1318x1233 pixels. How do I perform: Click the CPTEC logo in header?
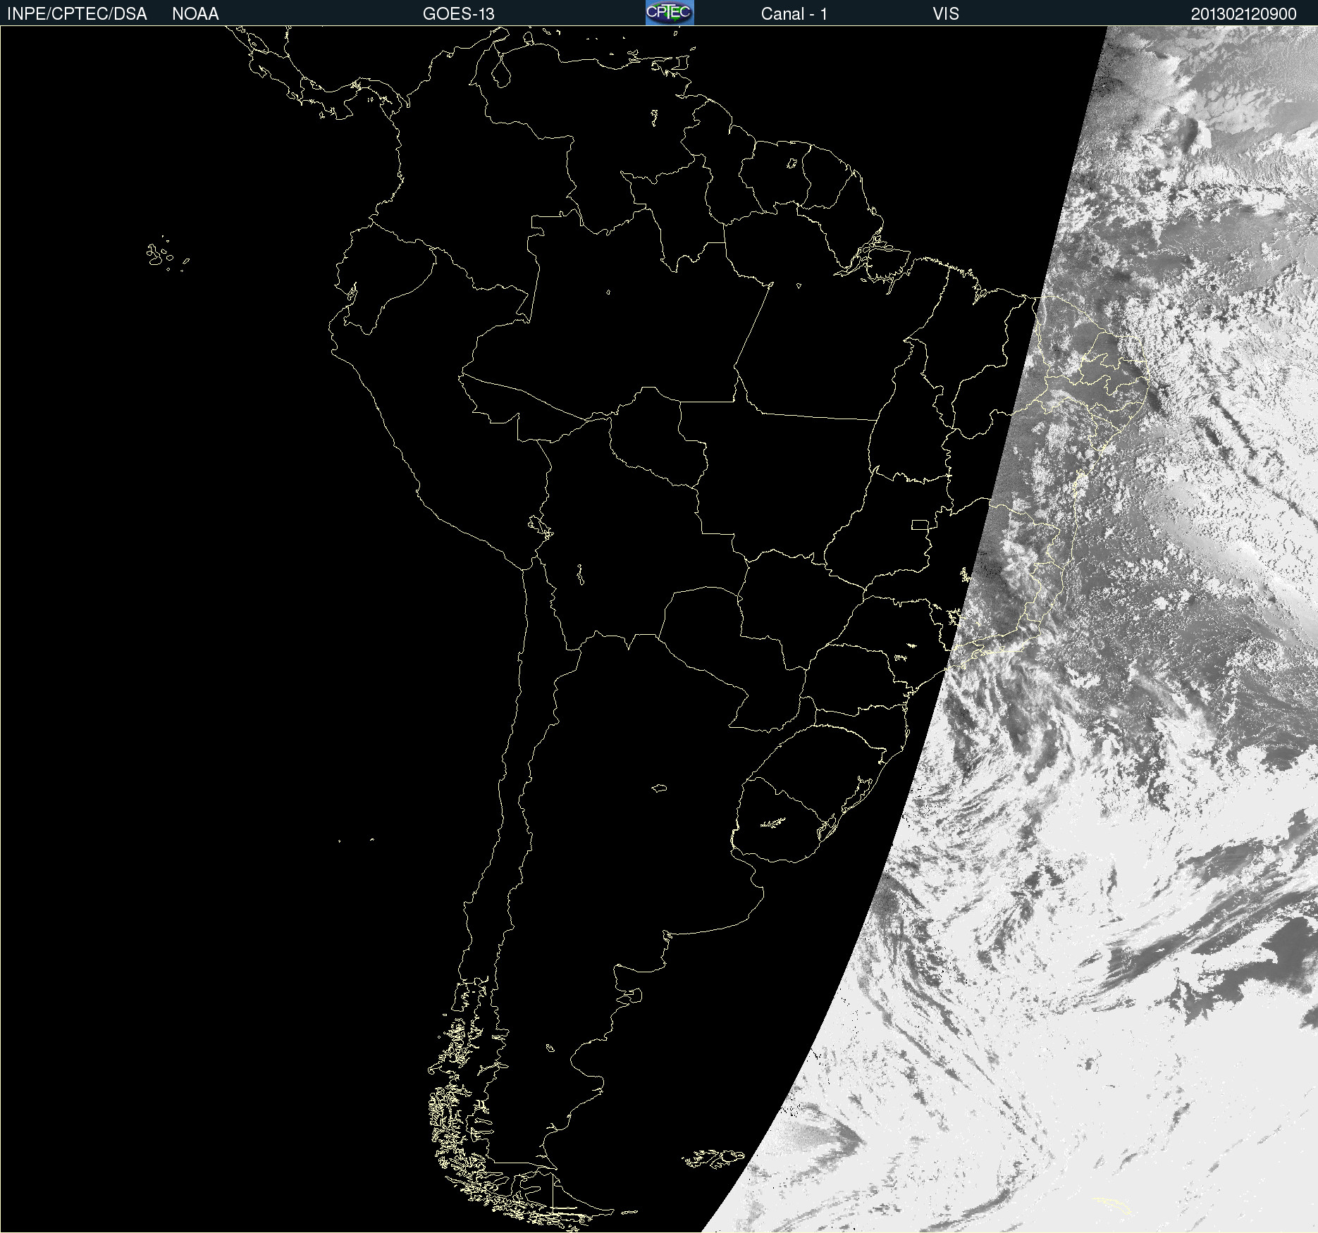(670, 13)
